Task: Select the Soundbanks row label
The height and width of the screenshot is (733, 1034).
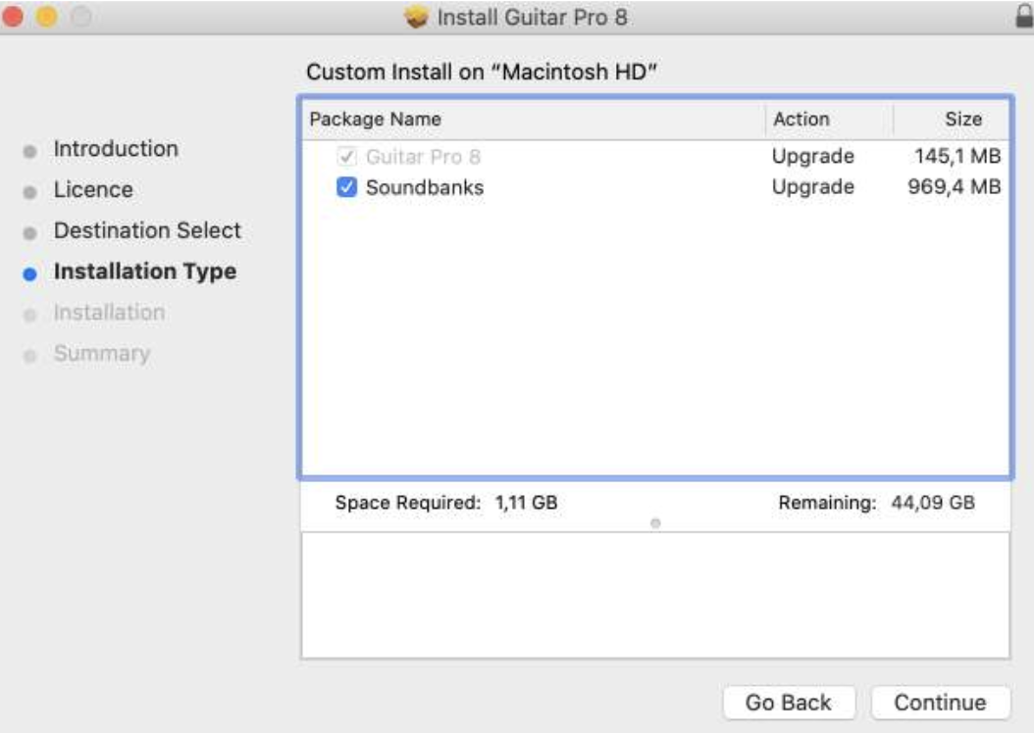Action: coord(424,187)
